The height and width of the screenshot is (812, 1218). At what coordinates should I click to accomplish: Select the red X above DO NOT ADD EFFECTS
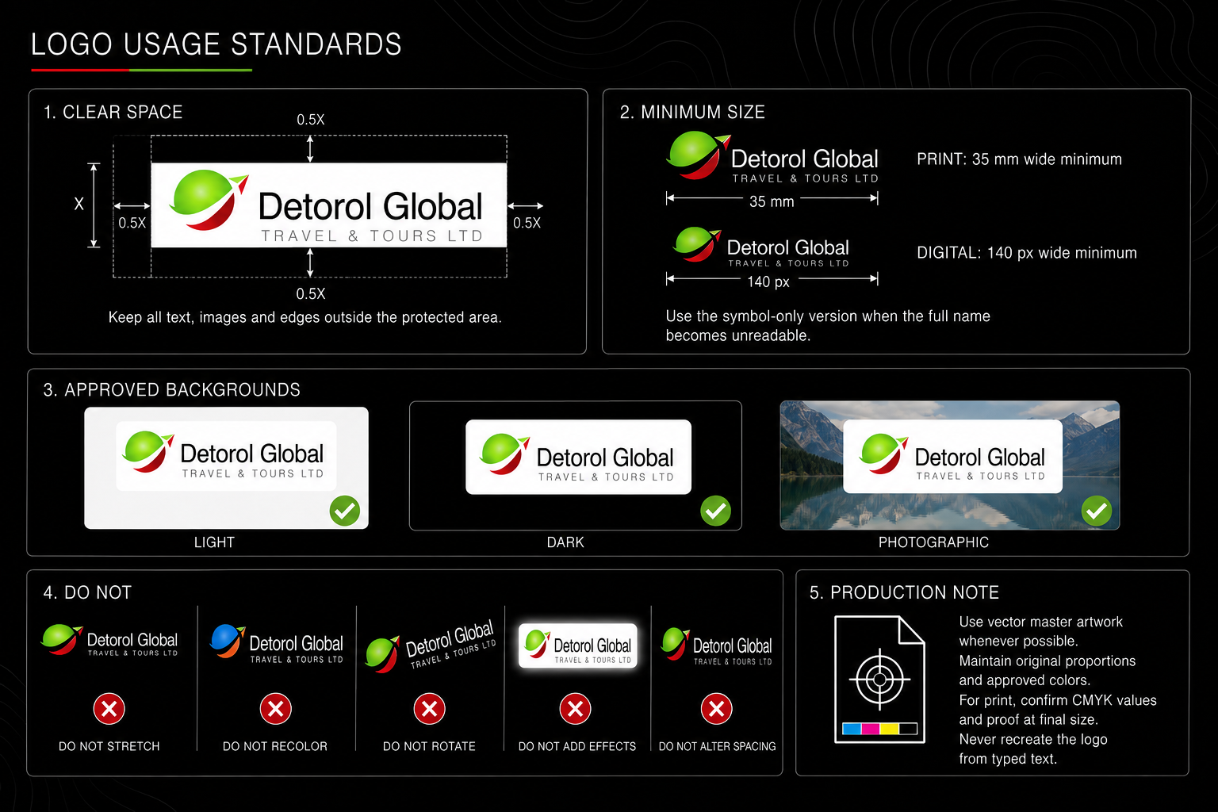pos(576,708)
